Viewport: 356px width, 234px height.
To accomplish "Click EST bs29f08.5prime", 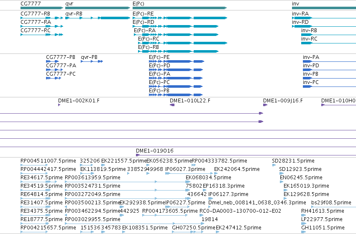I will tap(333, 207).
